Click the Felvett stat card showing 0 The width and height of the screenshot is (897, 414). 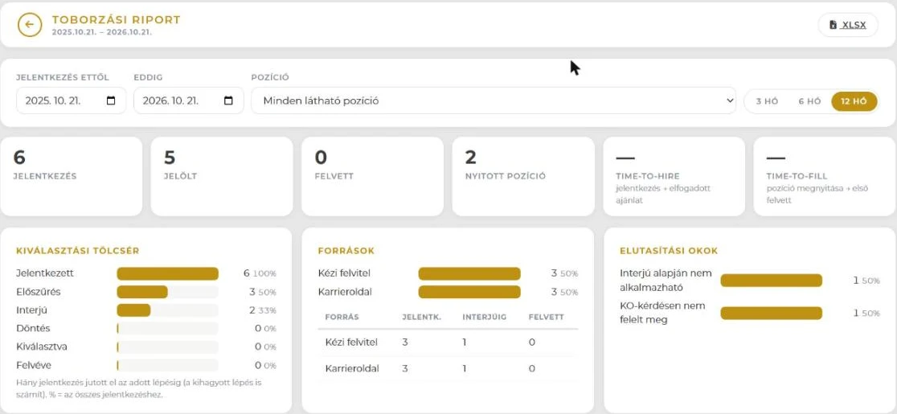coord(372,176)
